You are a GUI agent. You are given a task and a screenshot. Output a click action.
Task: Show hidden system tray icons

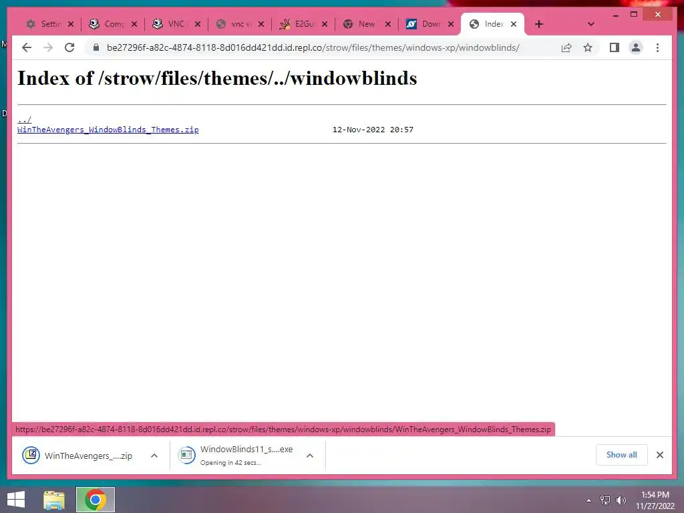click(x=589, y=500)
